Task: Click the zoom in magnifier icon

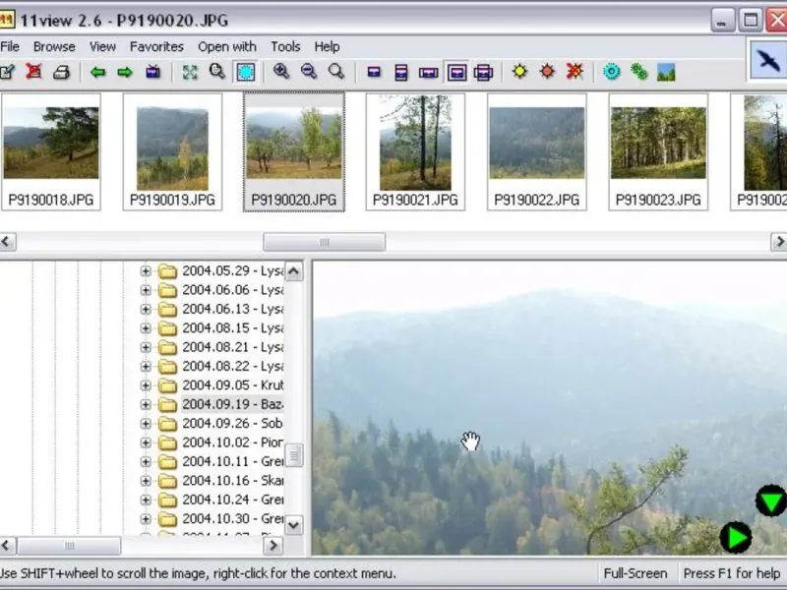Action: click(x=281, y=72)
